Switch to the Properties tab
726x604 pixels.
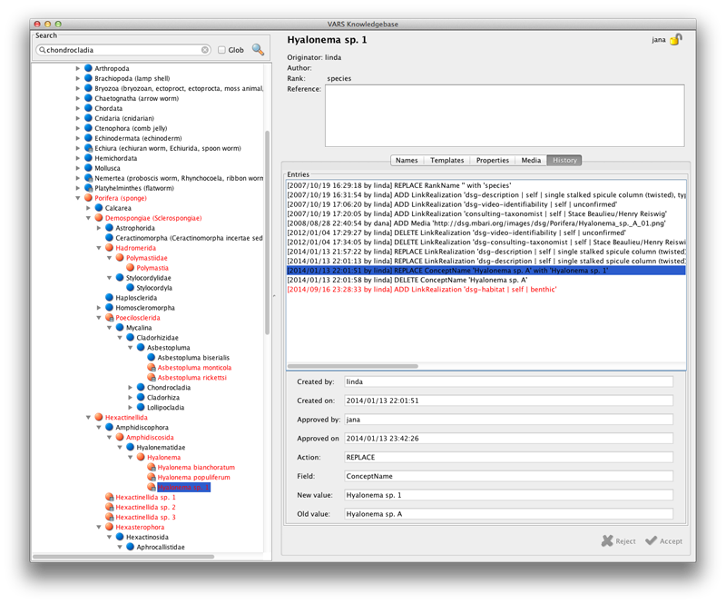click(493, 160)
